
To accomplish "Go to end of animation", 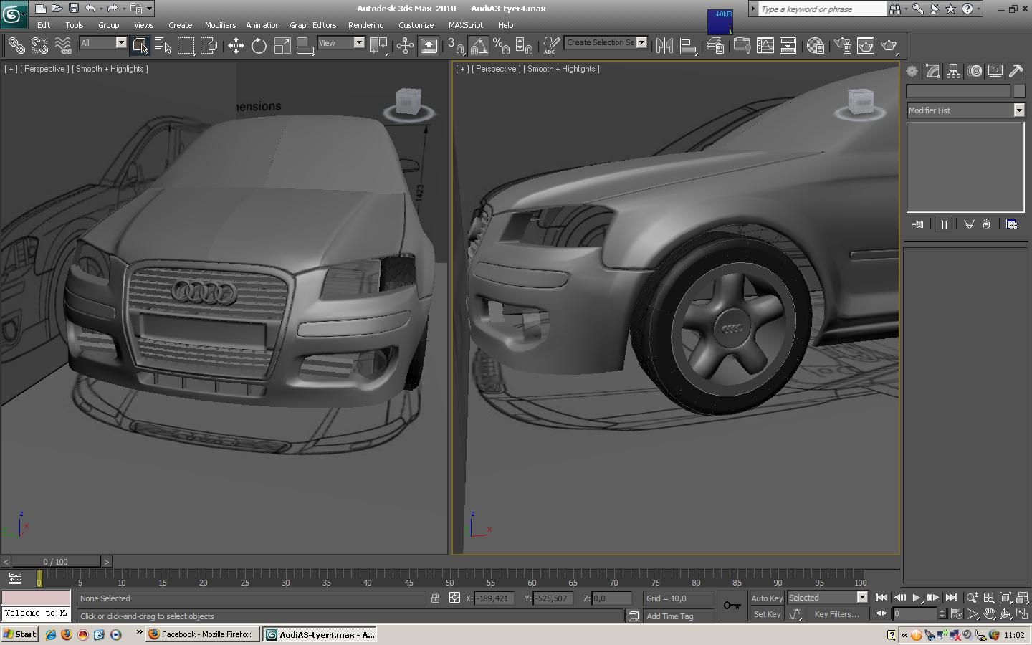I will tap(951, 597).
